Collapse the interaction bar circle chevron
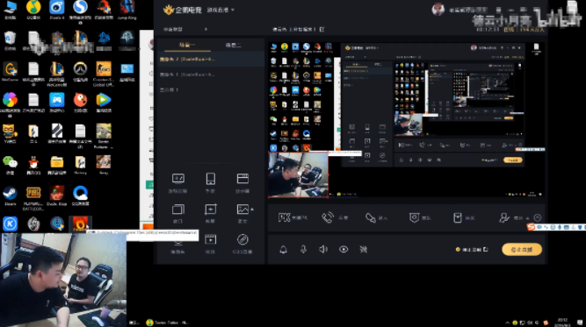Image resolution: width=586 pixels, height=327 pixels. 538,217
